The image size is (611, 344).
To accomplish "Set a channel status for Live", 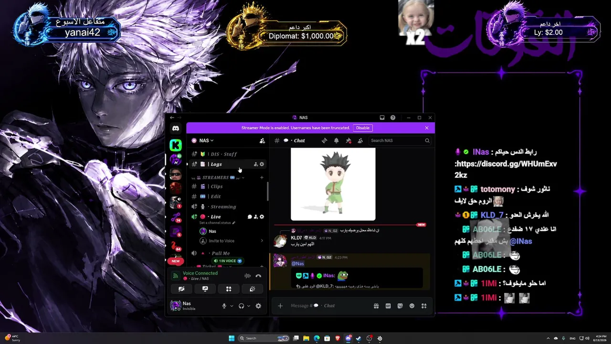I will 217,223.
